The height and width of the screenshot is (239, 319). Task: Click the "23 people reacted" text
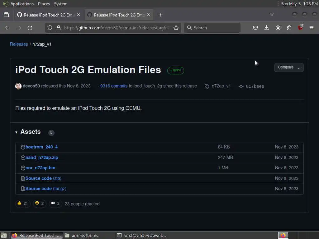click(x=82, y=204)
